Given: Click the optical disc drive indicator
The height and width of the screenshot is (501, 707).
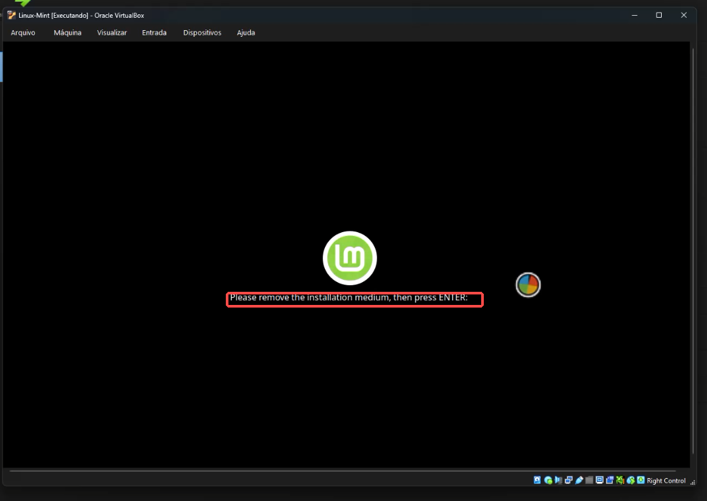Looking at the screenshot, I should coord(548,480).
